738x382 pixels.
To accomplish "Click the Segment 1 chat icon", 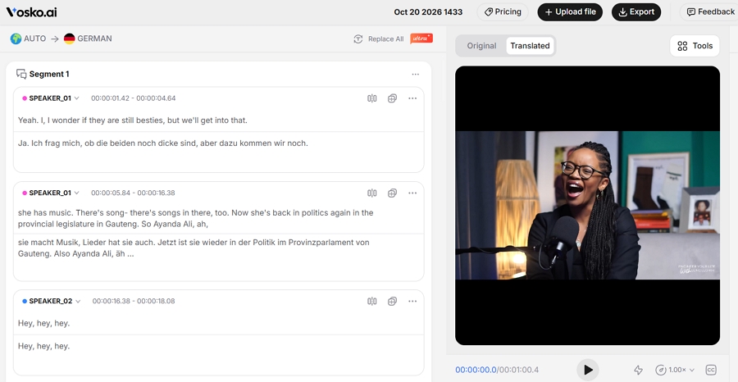I will pos(21,74).
